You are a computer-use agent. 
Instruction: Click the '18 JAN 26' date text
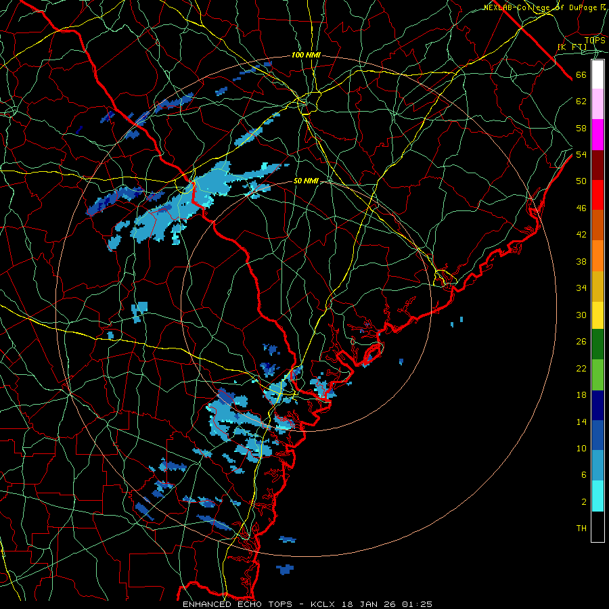pyautogui.click(x=369, y=604)
